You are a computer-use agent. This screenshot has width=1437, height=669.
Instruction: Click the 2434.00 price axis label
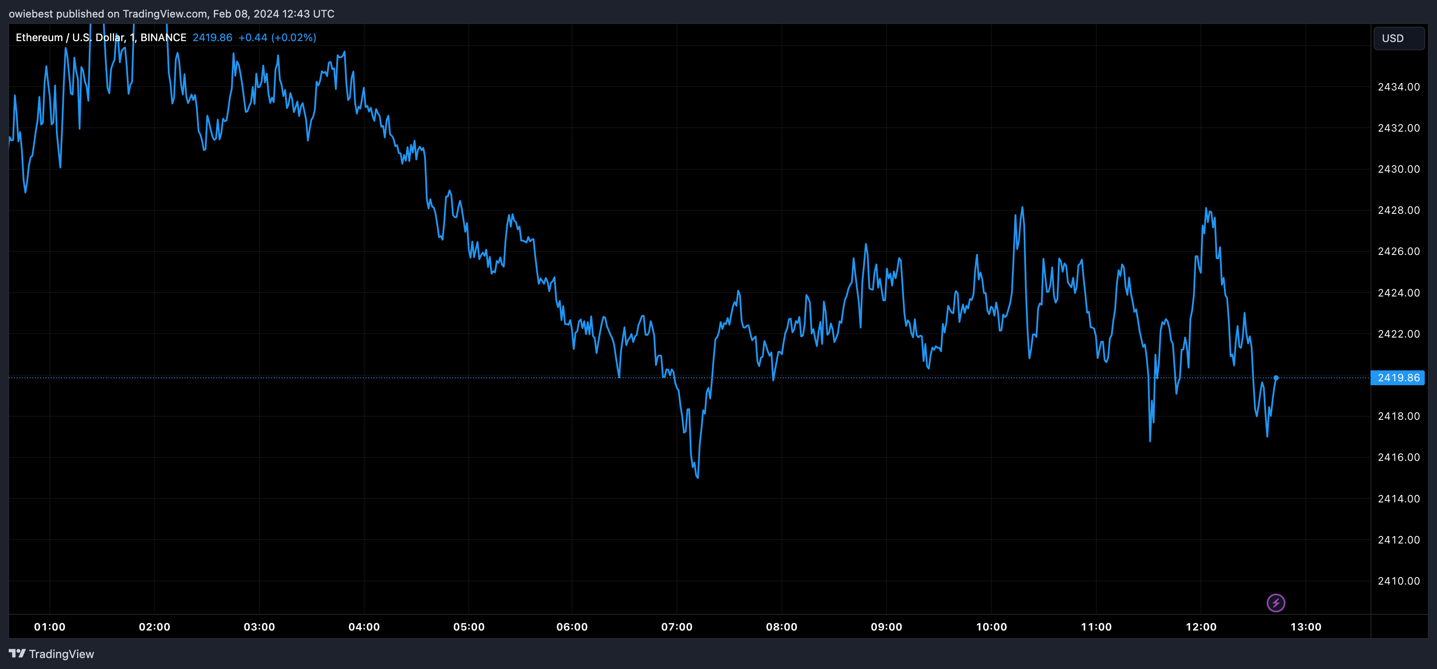[x=1399, y=87]
